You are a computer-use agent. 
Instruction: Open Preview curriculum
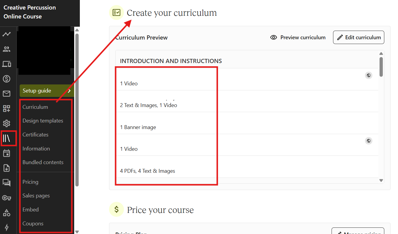click(x=298, y=37)
